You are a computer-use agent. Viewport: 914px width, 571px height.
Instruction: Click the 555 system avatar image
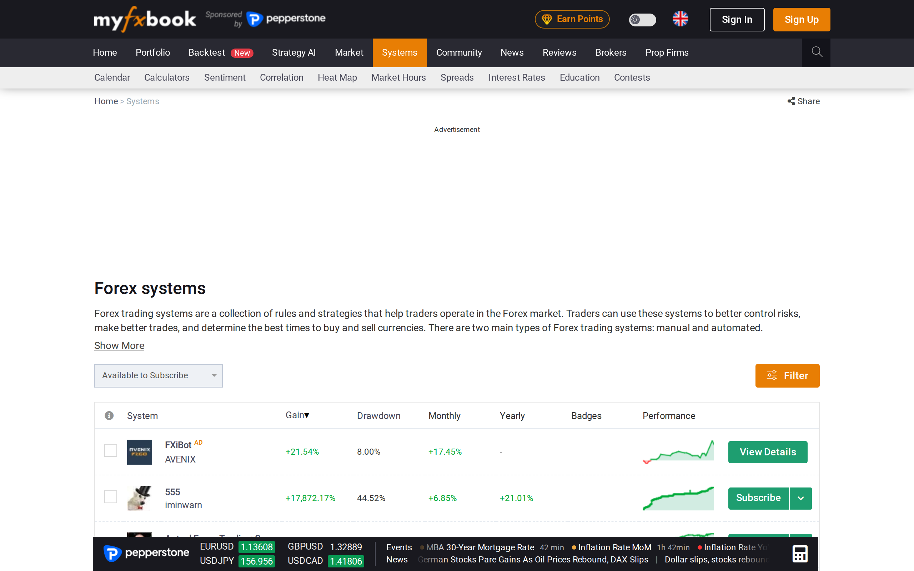coord(139,498)
